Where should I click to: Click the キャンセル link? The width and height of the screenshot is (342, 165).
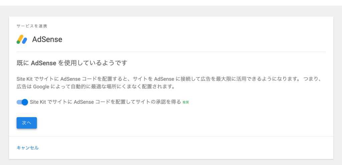27,148
